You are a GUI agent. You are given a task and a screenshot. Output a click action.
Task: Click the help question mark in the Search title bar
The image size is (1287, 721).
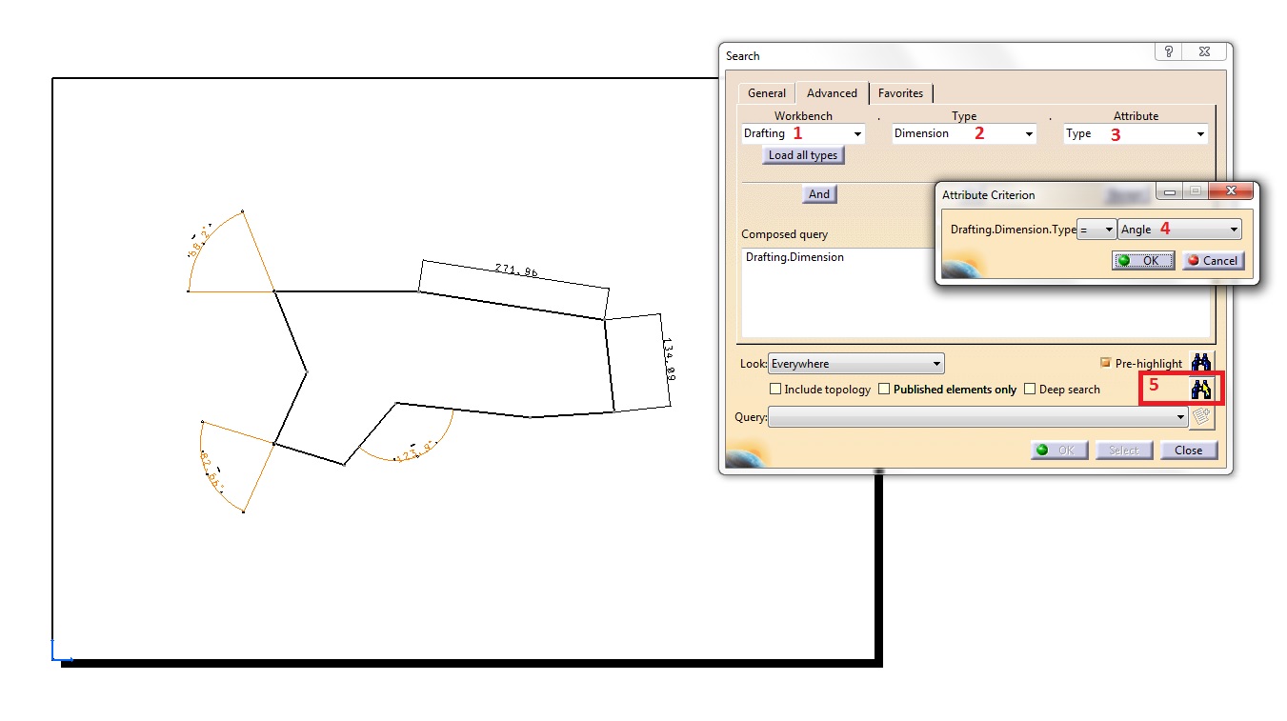pyautogui.click(x=1168, y=51)
